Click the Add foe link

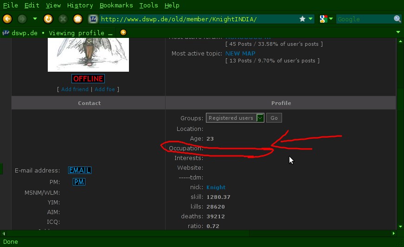click(104, 89)
